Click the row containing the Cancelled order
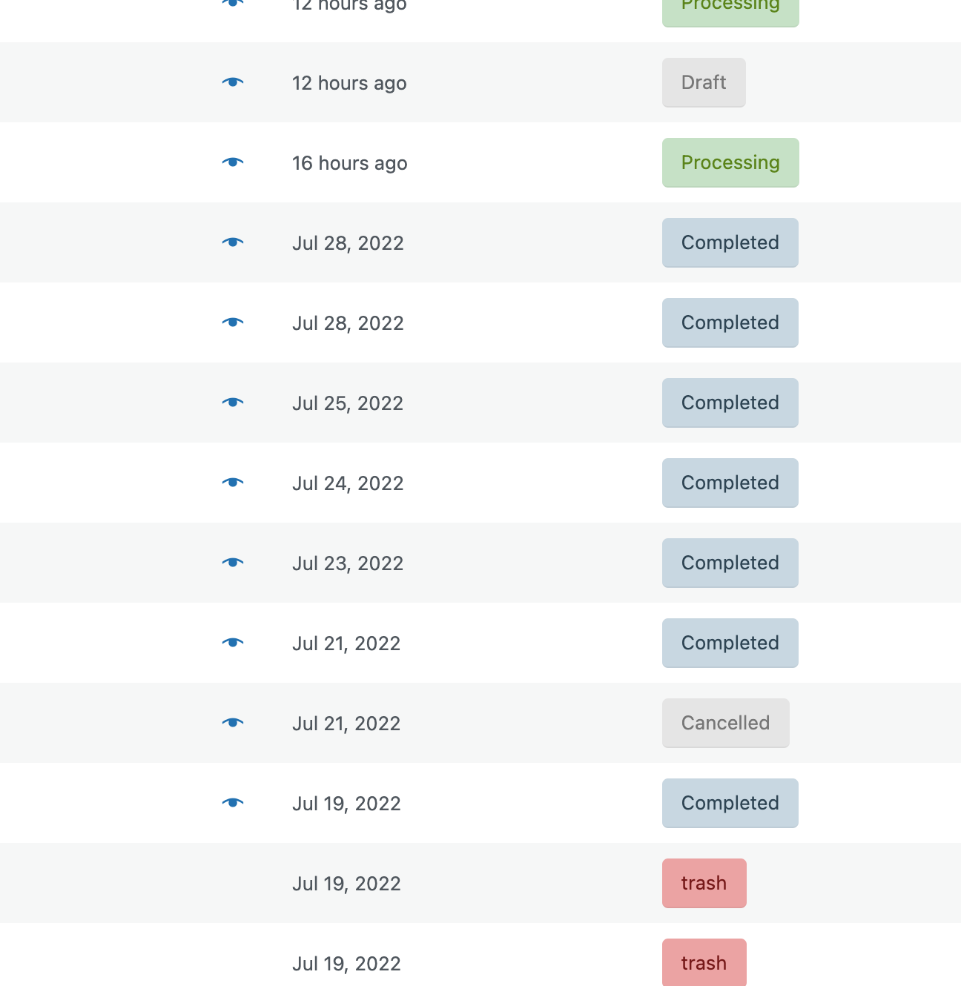 click(480, 723)
